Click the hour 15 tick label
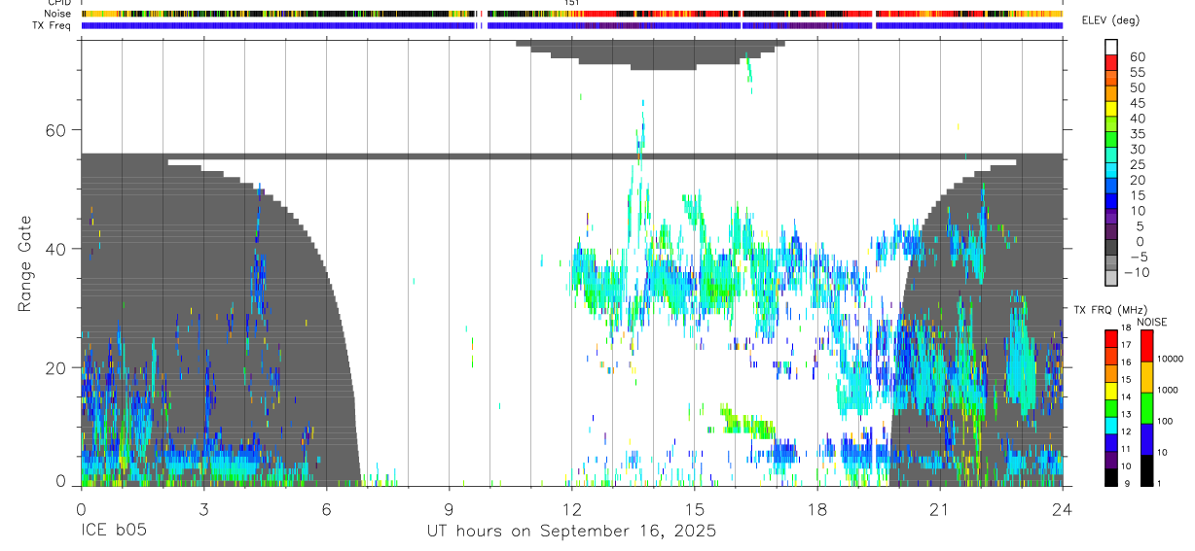 point(694,509)
